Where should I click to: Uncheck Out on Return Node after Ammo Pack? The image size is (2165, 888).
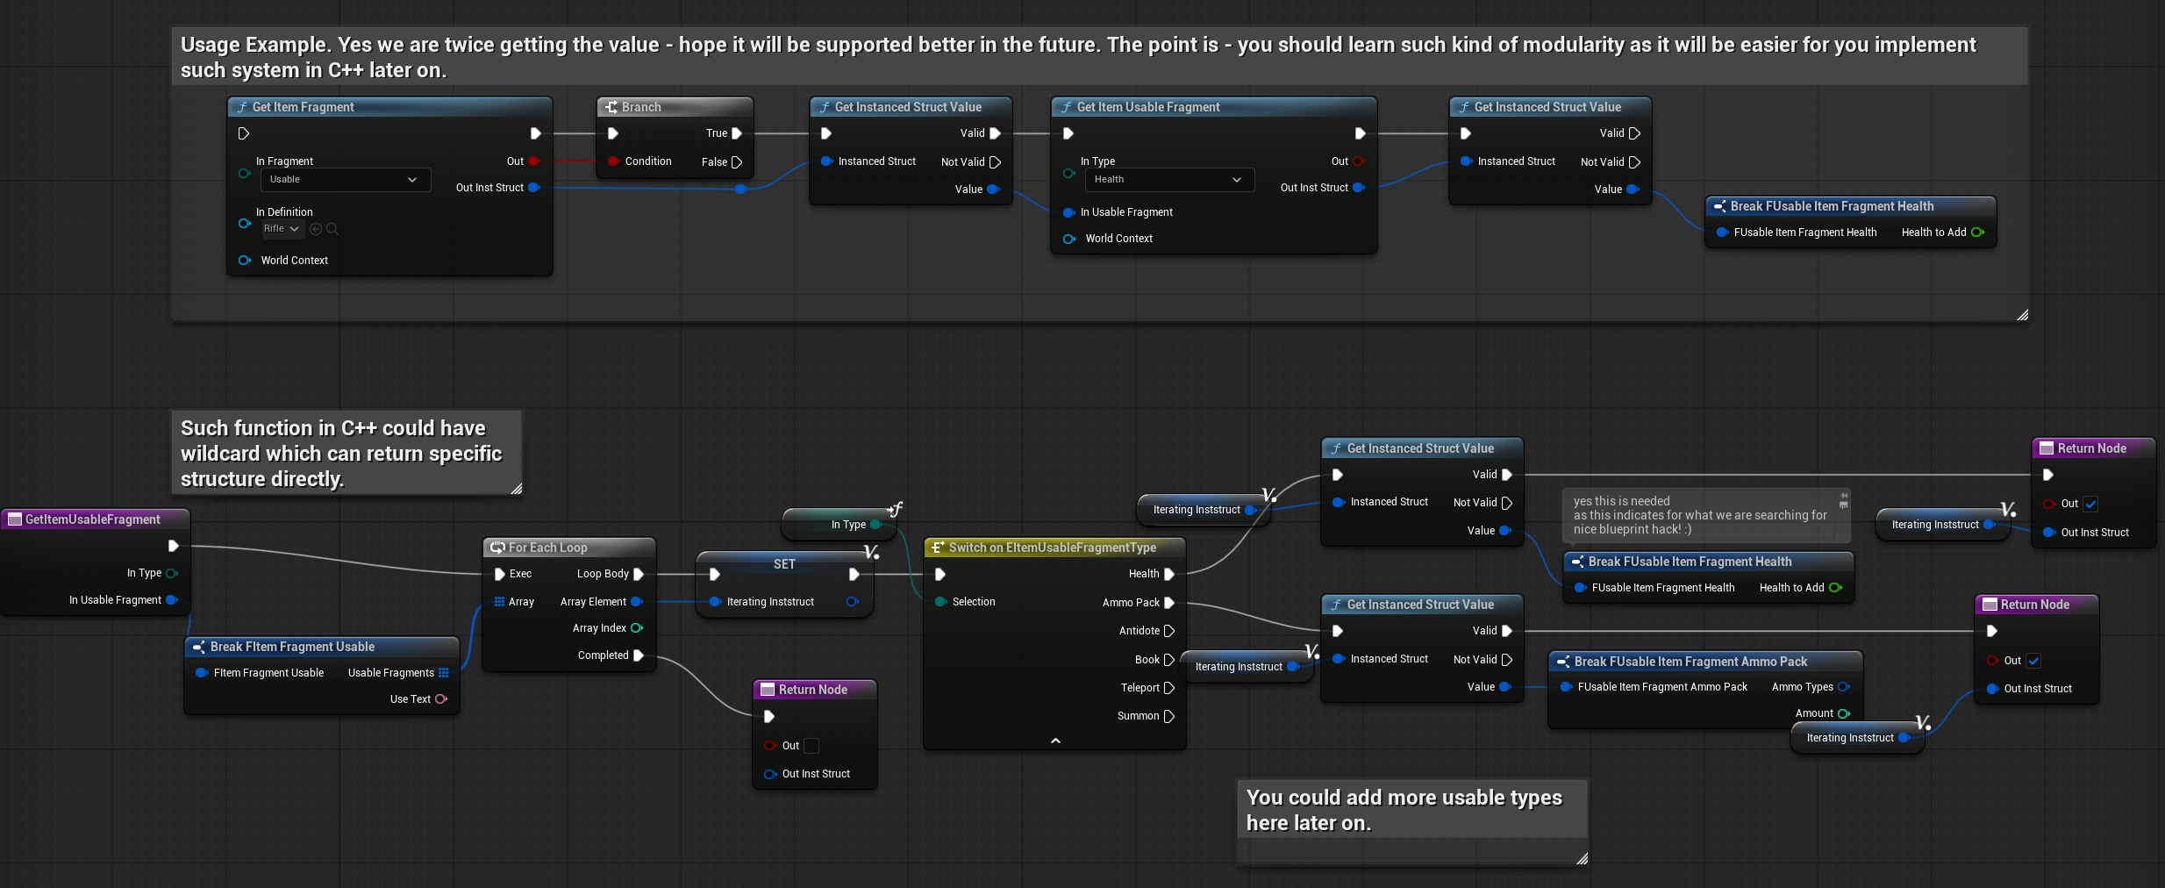pos(2033,661)
